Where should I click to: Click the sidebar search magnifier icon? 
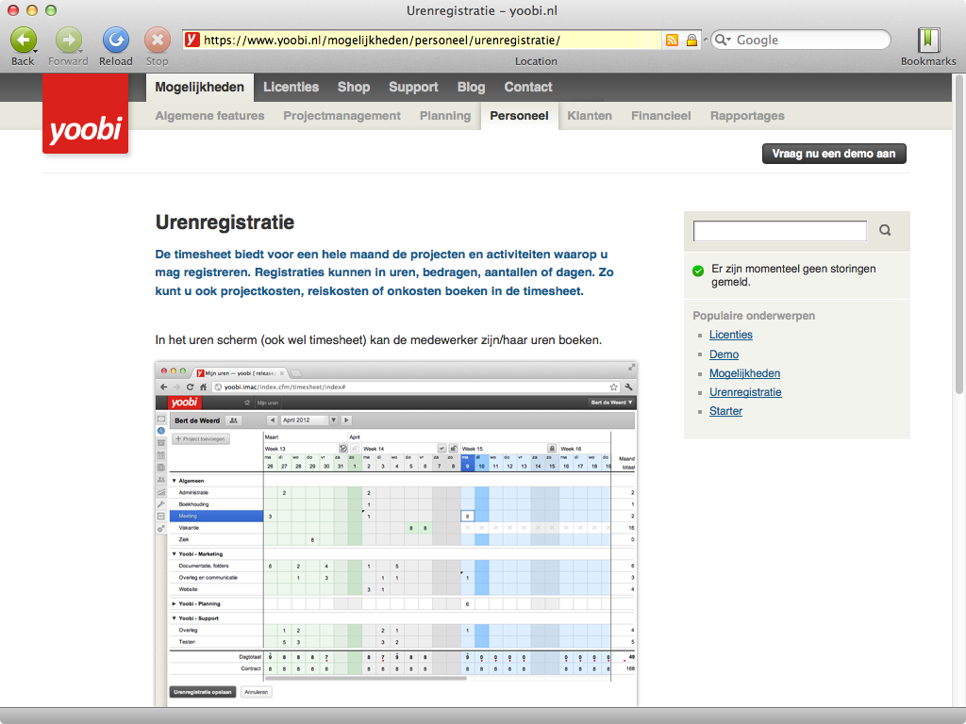(x=885, y=230)
